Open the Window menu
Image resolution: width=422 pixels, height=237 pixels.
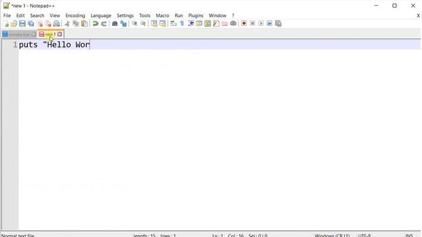pos(218,16)
